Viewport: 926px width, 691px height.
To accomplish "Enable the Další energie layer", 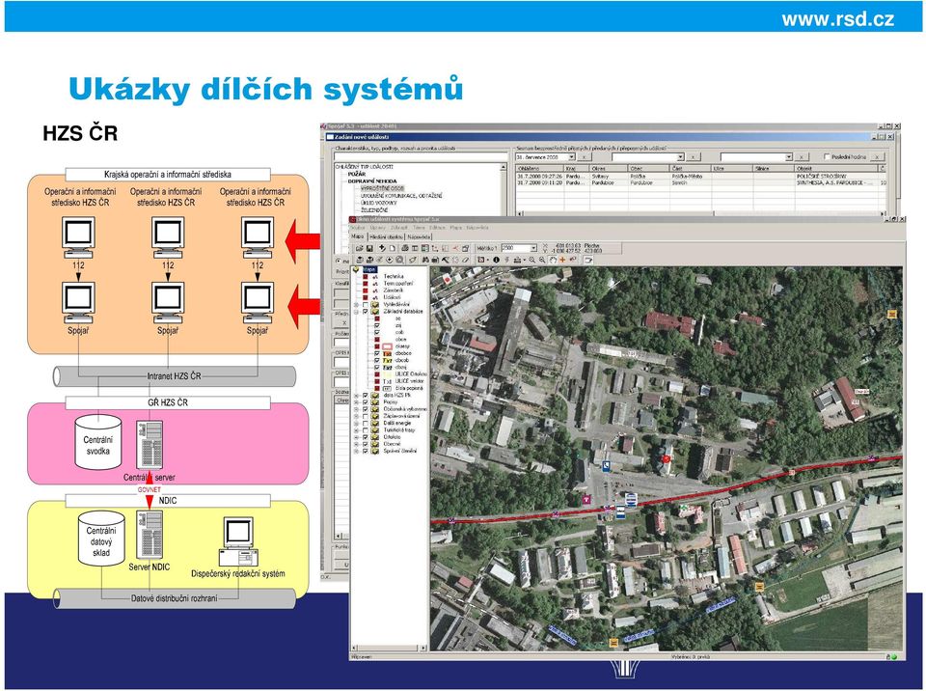I will click(365, 424).
